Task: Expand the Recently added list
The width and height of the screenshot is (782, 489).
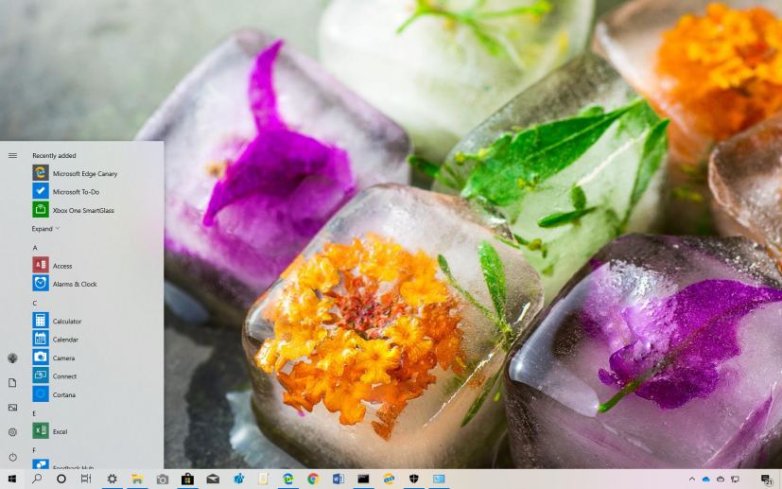Action: tap(45, 229)
